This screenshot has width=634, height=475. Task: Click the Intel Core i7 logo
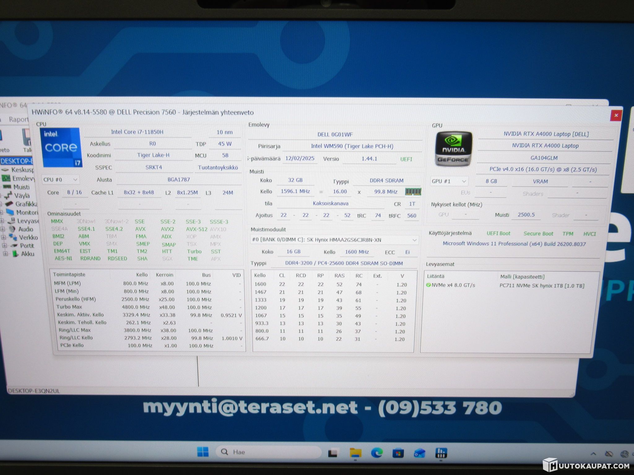pyautogui.click(x=60, y=148)
